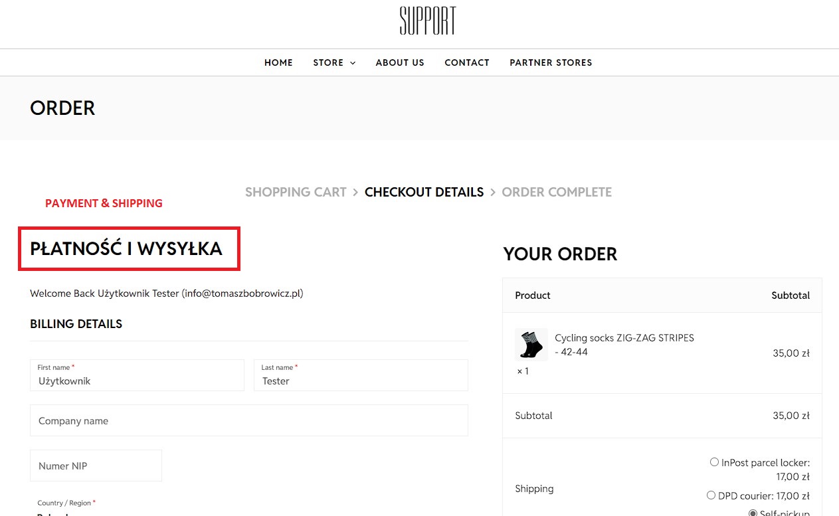Click the ORDER COMPLETE breadcrumb step

(557, 192)
